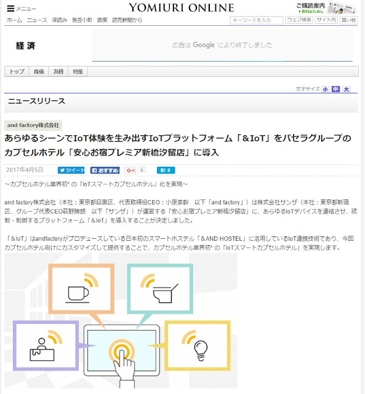Viewport: 365px width, 394px height.
Task: Click the and factory株式会社 label
Action: (33, 125)
